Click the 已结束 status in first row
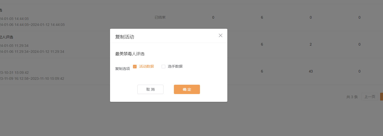 tap(160, 17)
